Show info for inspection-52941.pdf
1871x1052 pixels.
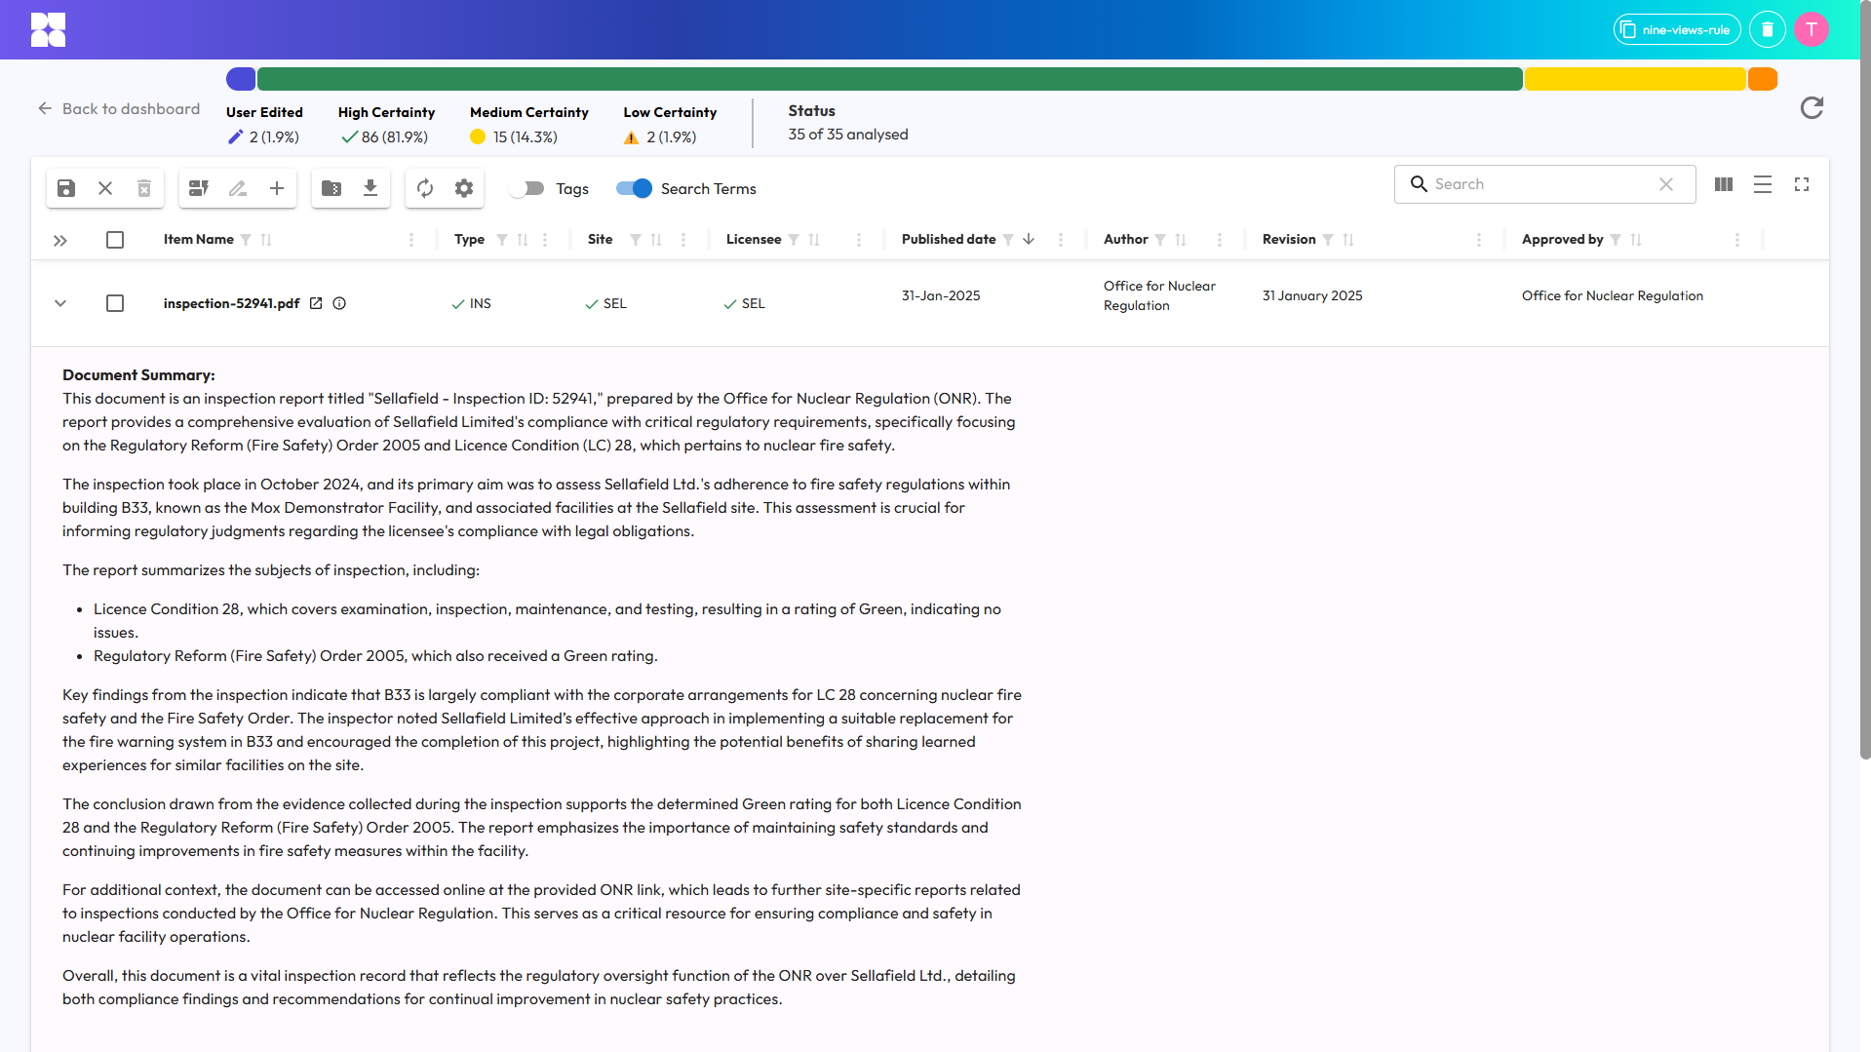pos(339,303)
